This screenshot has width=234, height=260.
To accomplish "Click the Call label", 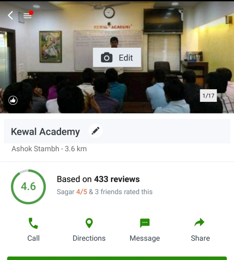I will tap(33, 238).
